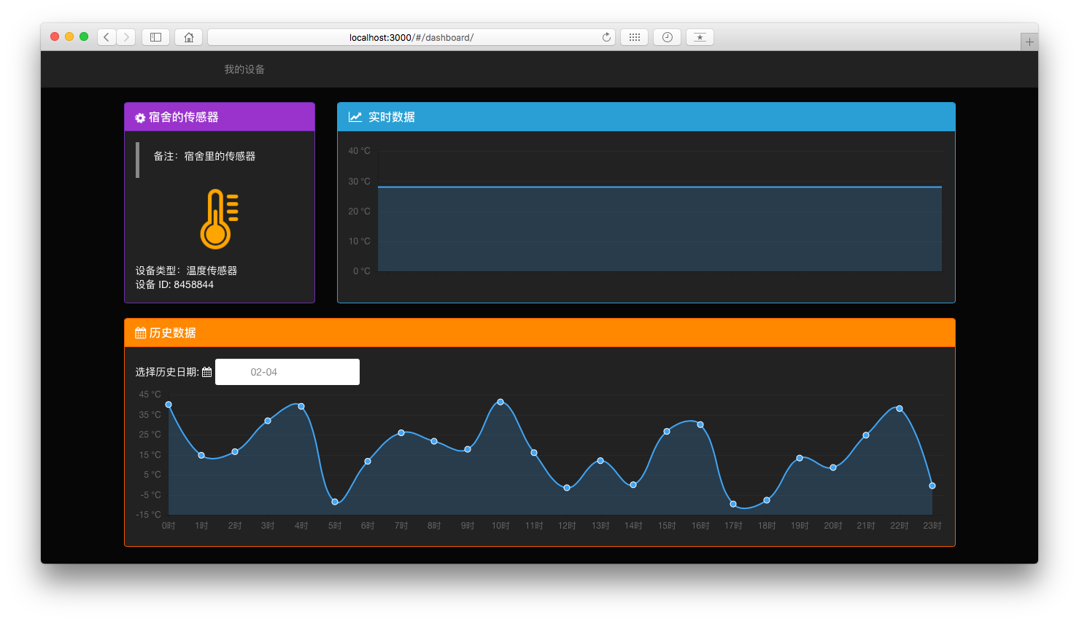The height and width of the screenshot is (622, 1079).
Task: Go to the home page icon
Action: click(189, 37)
